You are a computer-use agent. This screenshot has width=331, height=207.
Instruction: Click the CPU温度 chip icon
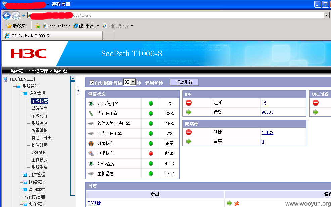91,163
